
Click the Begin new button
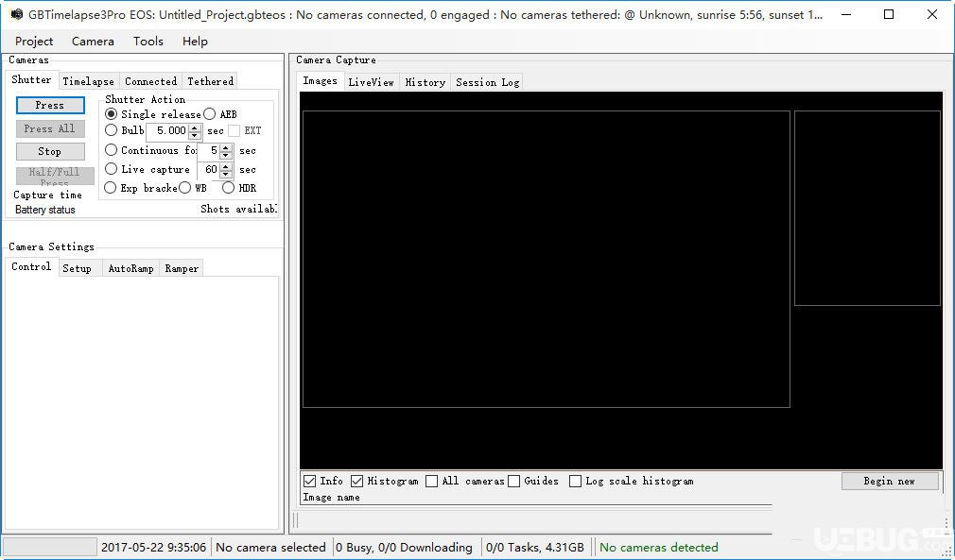pyautogui.click(x=890, y=481)
